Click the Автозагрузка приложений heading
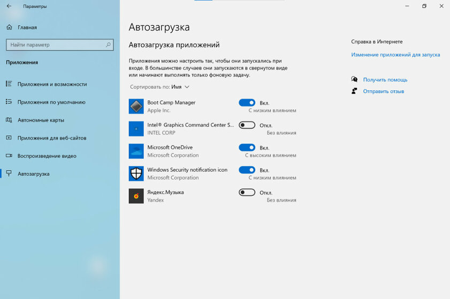Screen dimensions: 450x299 point(174,45)
